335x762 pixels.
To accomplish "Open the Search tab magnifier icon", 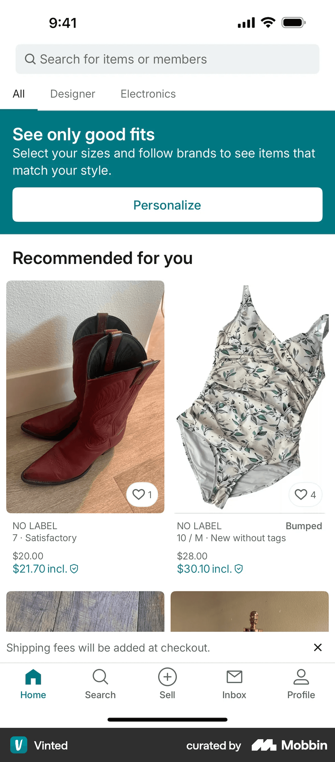I will (x=100, y=677).
